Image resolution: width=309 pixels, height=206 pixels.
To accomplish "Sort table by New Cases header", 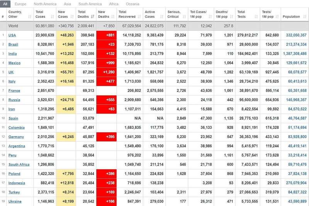I will coord(63,14).
